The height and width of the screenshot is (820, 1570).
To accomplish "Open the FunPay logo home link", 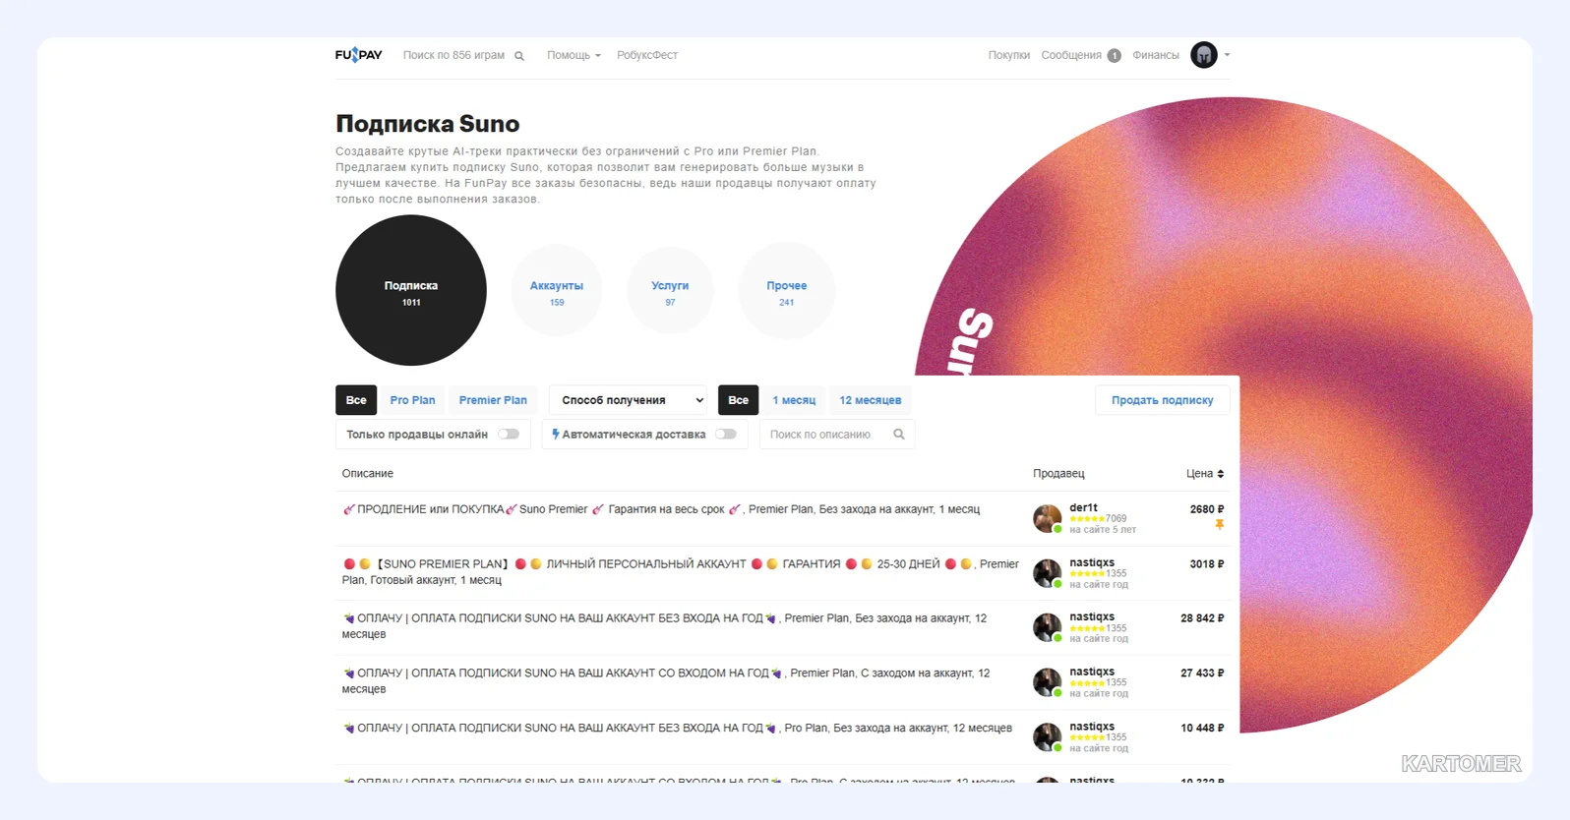I will (x=358, y=55).
